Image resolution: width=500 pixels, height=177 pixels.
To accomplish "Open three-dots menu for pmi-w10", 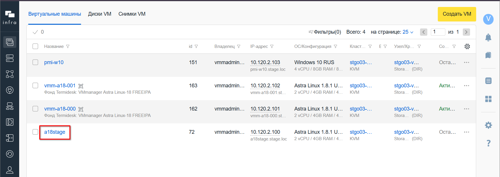I will coord(467,62).
